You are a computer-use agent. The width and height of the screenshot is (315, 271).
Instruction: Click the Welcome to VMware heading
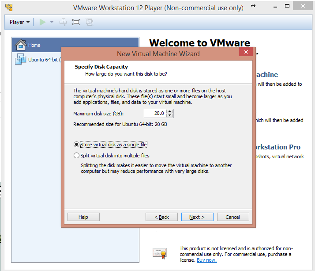(200, 43)
